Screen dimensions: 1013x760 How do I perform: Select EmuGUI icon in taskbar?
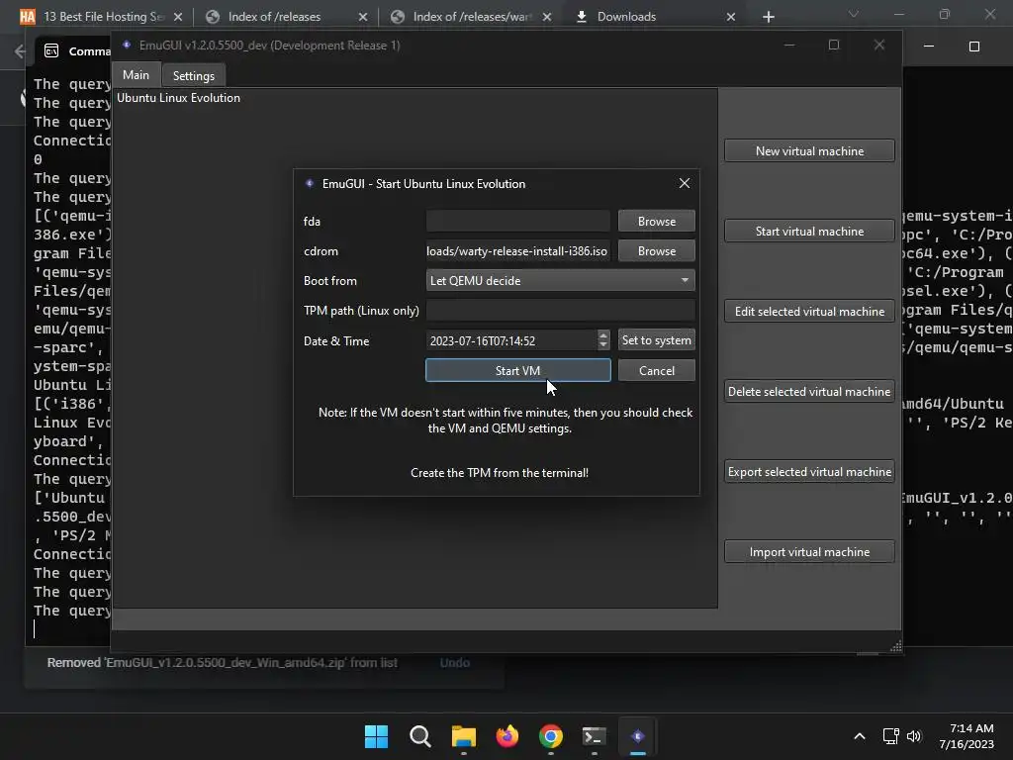[x=638, y=736]
